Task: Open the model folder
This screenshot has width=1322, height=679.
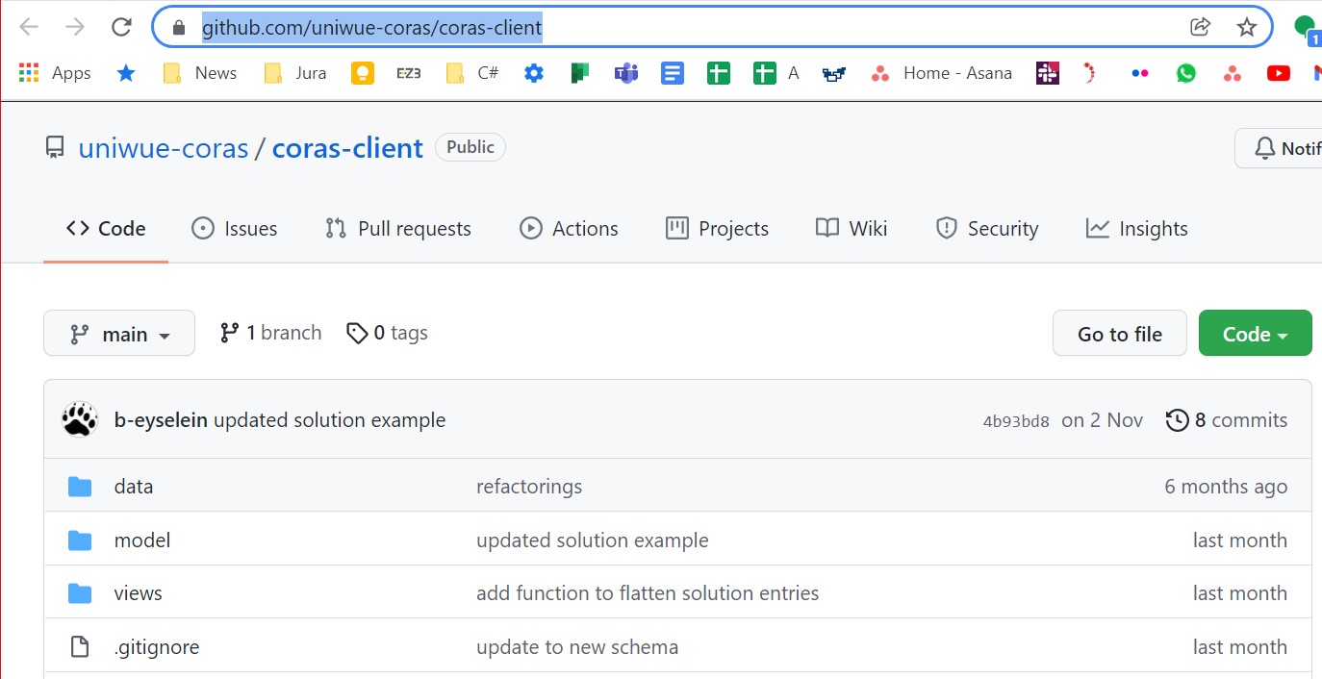Action: (x=142, y=541)
